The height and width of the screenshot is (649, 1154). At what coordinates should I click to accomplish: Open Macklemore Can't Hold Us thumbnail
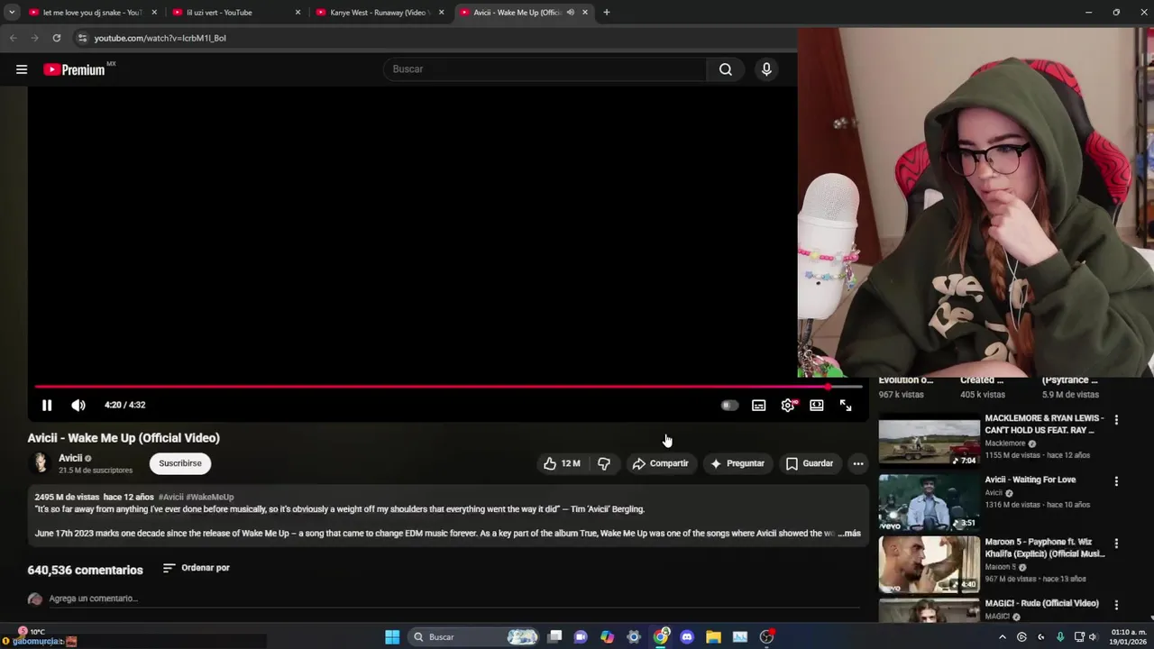click(x=929, y=440)
